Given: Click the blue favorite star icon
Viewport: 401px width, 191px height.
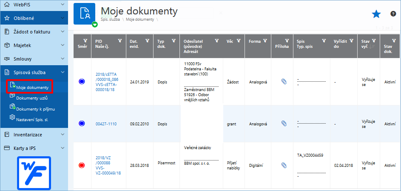Looking at the screenshot, I should coord(376,14).
